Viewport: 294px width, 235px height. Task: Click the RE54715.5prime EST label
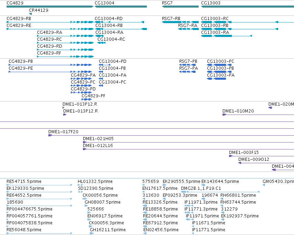click(24, 182)
